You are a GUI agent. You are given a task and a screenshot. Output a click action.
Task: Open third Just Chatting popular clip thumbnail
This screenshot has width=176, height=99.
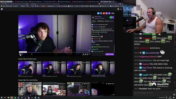pos(79,89)
